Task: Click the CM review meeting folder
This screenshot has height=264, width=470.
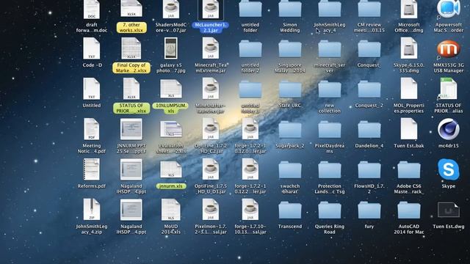Action: click(x=369, y=9)
